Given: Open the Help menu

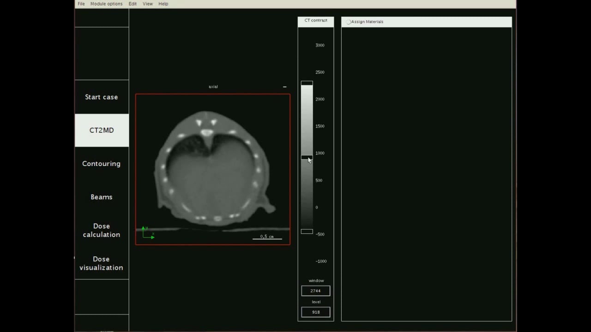Looking at the screenshot, I should (x=163, y=4).
